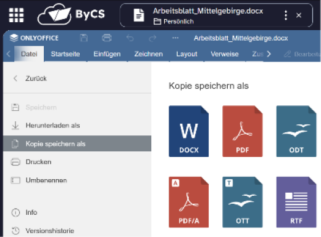Switch to the Startseite tab

(x=65, y=54)
